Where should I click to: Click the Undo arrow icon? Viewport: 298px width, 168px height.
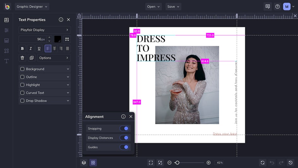(272, 163)
